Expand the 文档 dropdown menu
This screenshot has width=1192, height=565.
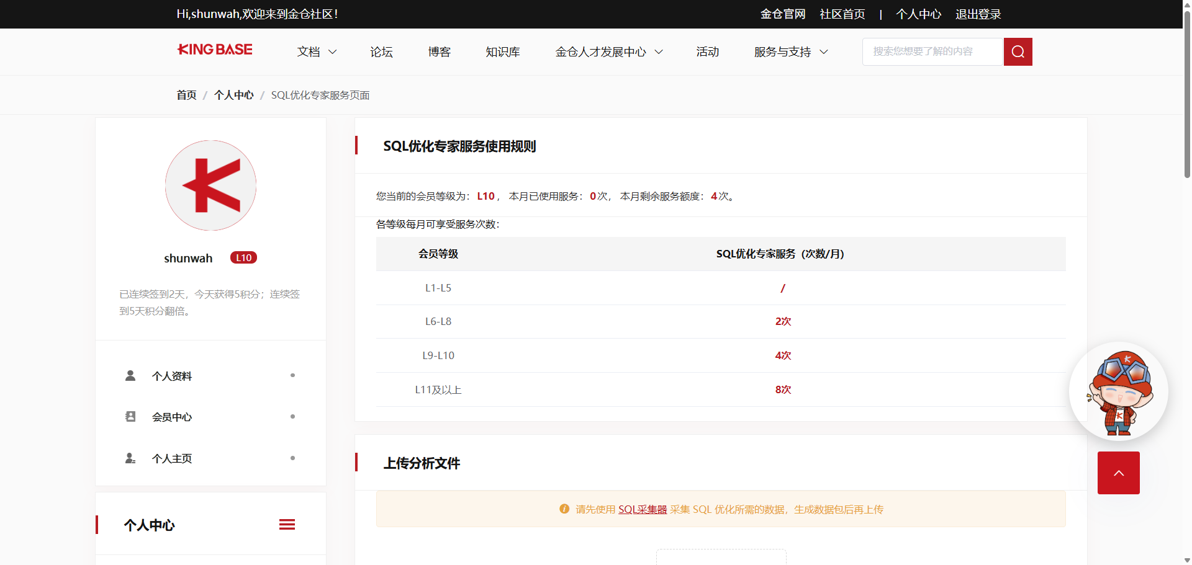tap(317, 52)
